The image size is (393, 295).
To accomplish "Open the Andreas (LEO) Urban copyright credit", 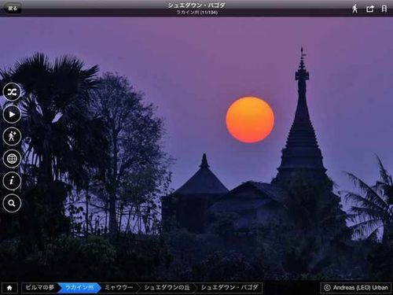I will click(x=356, y=288).
